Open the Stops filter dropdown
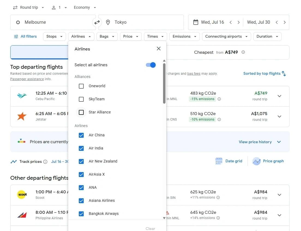Viewport: 301px width, 231px height. (55, 37)
